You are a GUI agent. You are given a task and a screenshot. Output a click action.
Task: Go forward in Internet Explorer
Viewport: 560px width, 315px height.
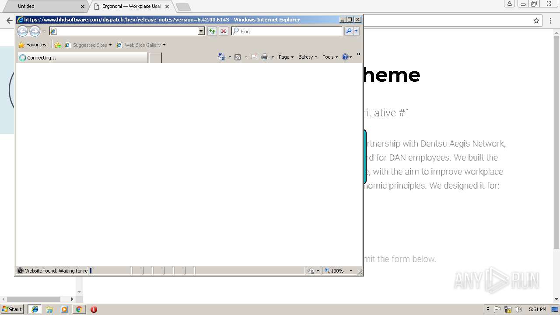click(x=35, y=31)
